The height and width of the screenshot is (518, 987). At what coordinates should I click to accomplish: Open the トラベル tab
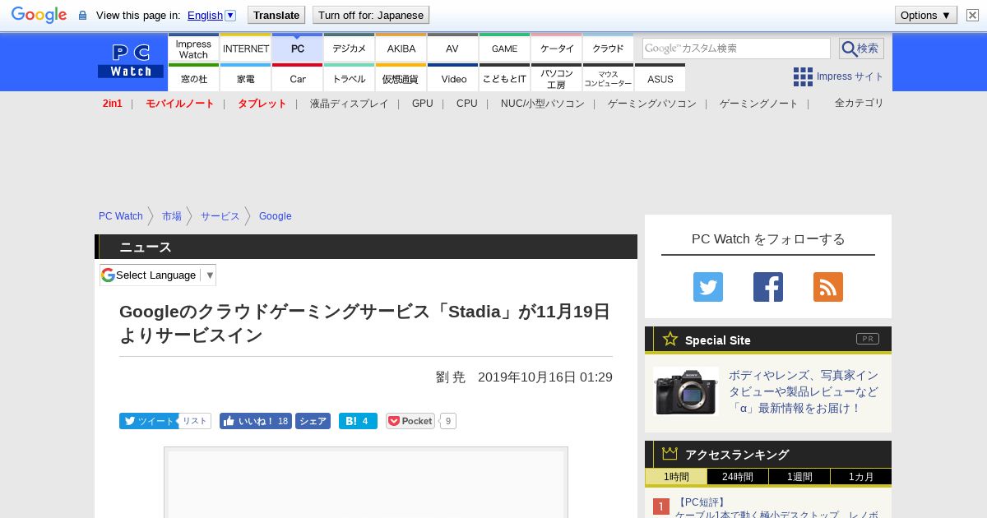350,78
